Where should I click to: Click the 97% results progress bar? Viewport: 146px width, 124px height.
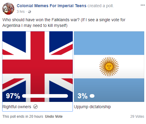pyautogui.click(x=45, y=96)
